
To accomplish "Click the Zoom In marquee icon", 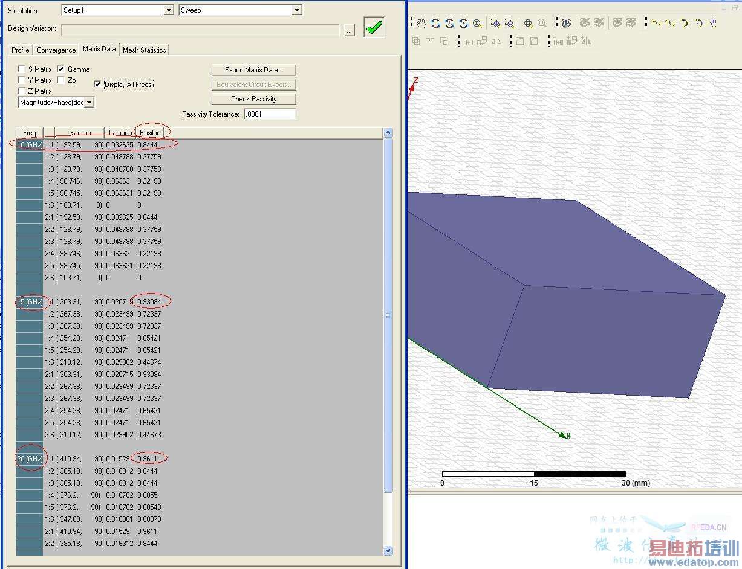I will (x=495, y=23).
